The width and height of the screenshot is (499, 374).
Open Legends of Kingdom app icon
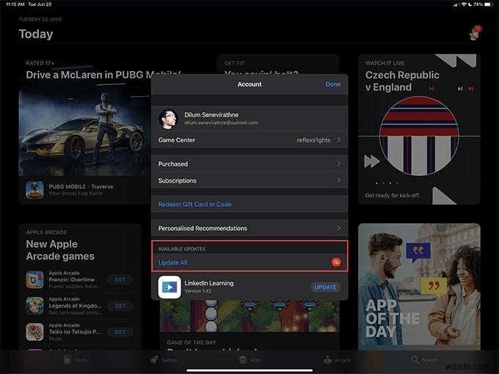34,306
